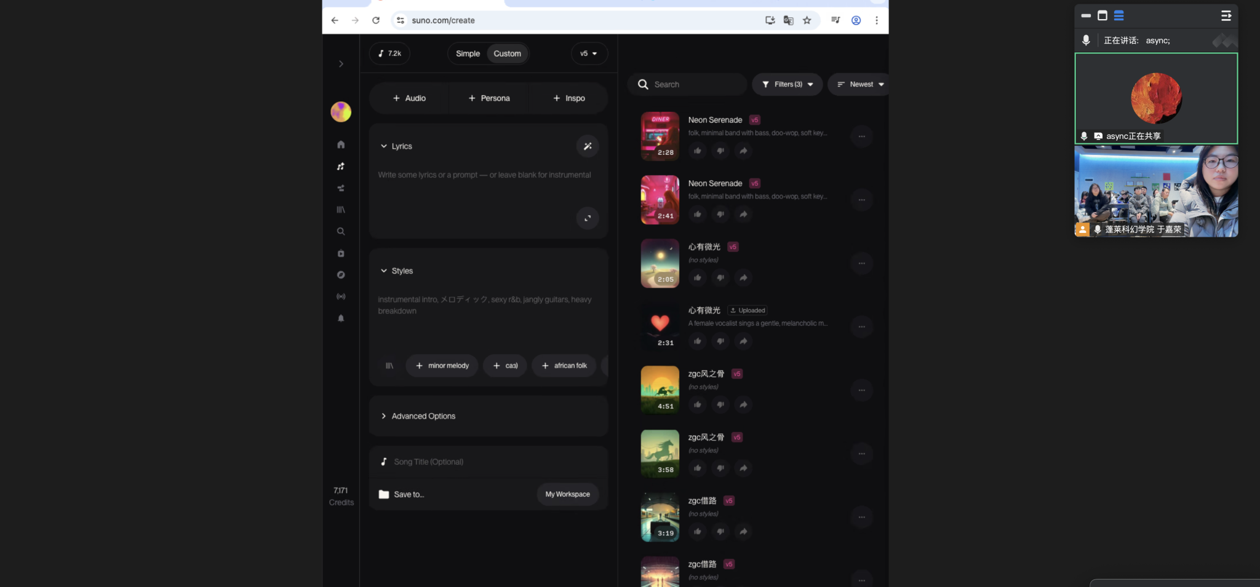
Task: Open the v5 model version dropdown
Action: 589,53
